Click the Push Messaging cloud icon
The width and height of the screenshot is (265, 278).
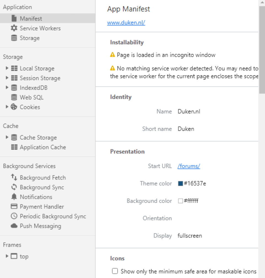(x=14, y=226)
